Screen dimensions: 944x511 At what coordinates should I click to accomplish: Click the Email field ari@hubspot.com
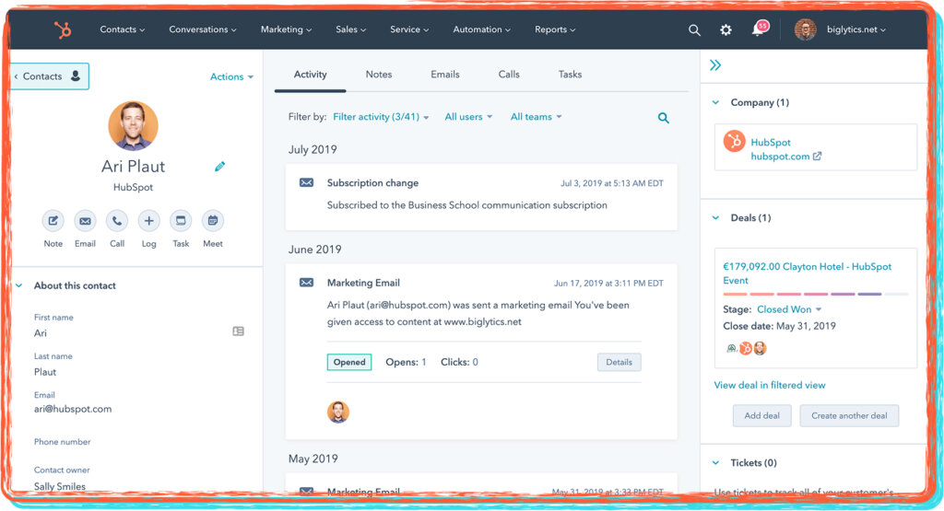73,409
